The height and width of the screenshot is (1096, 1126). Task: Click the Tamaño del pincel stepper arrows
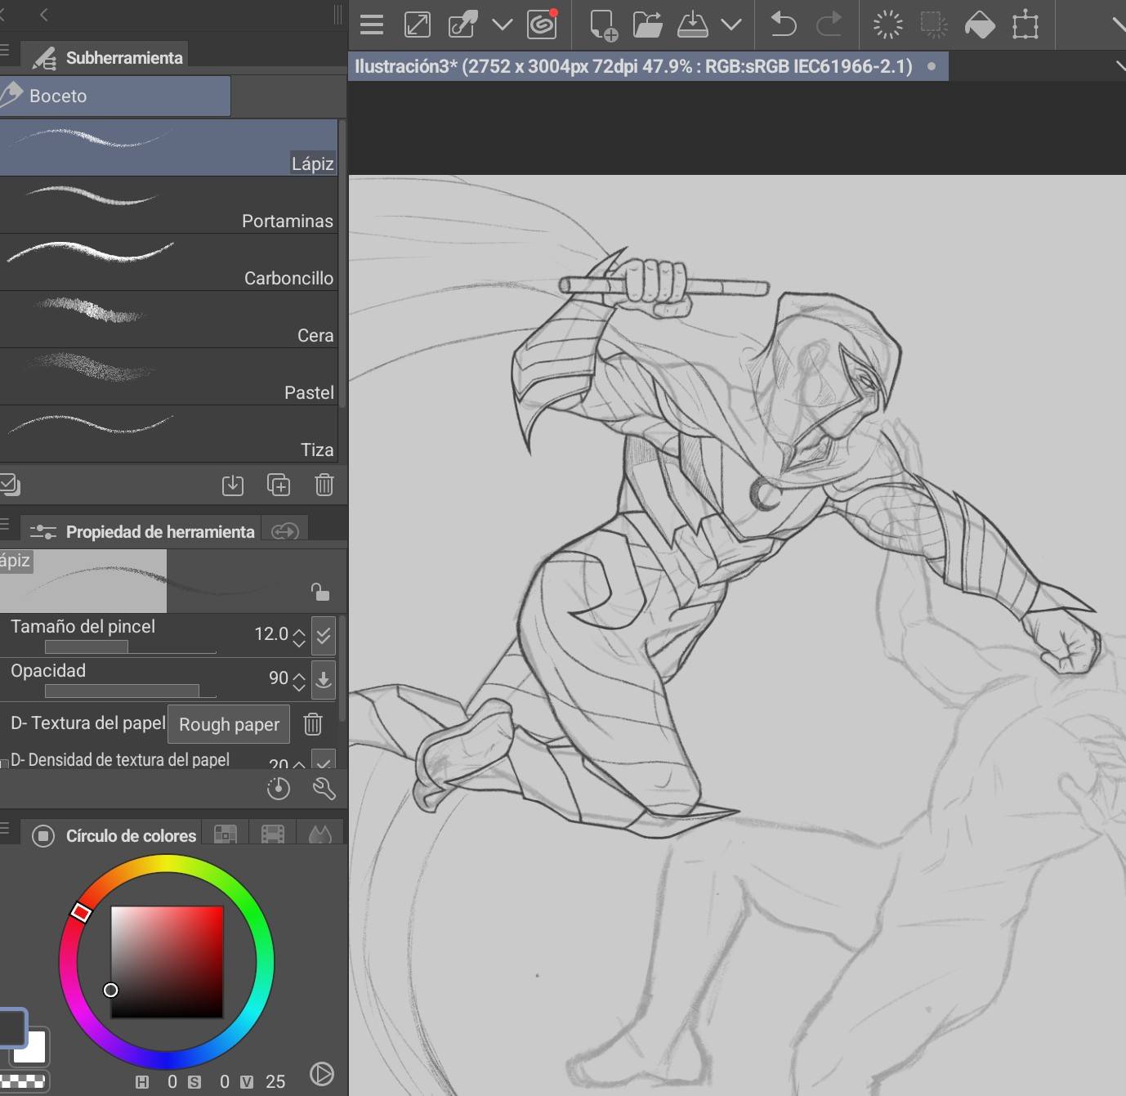[x=299, y=637]
